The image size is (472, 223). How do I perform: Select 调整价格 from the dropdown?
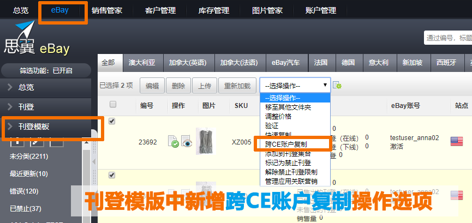click(x=278, y=116)
